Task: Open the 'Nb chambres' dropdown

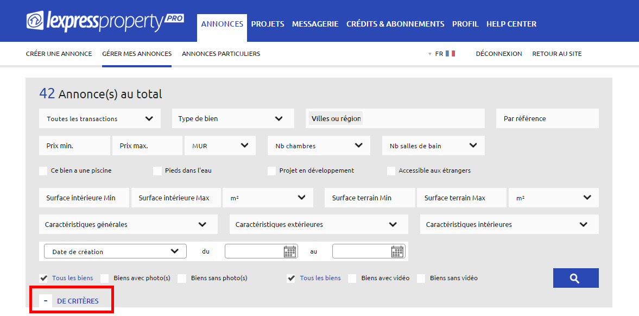Action: point(319,146)
